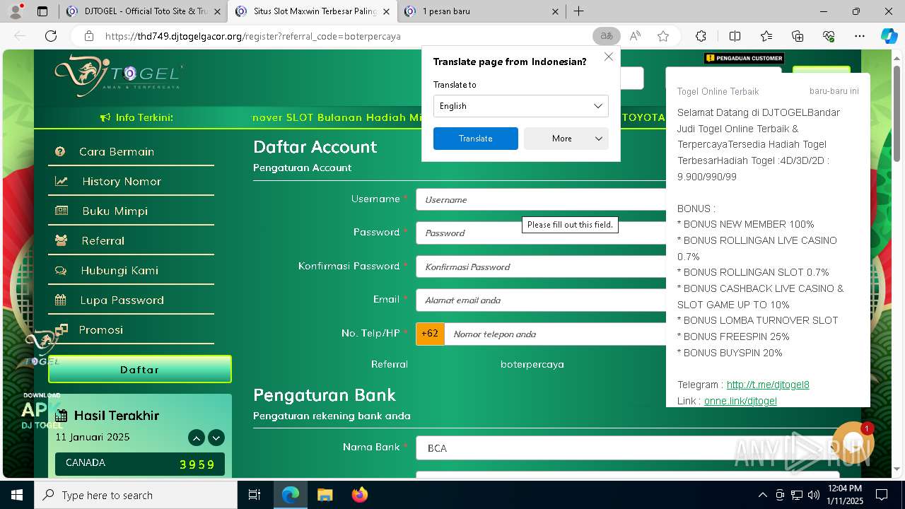Click the chart icon beside History Nomor
The image size is (905, 509).
(62, 181)
